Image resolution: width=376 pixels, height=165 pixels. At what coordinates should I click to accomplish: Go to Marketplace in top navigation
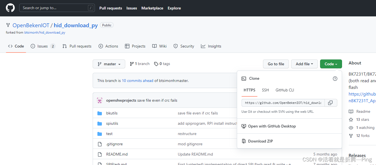click(152, 8)
